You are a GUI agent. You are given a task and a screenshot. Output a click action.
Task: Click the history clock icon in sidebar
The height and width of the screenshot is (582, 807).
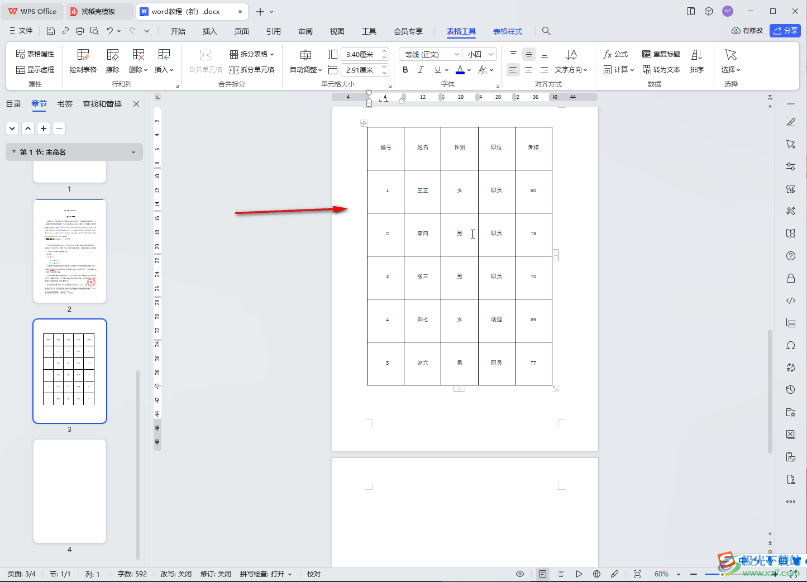click(x=791, y=390)
